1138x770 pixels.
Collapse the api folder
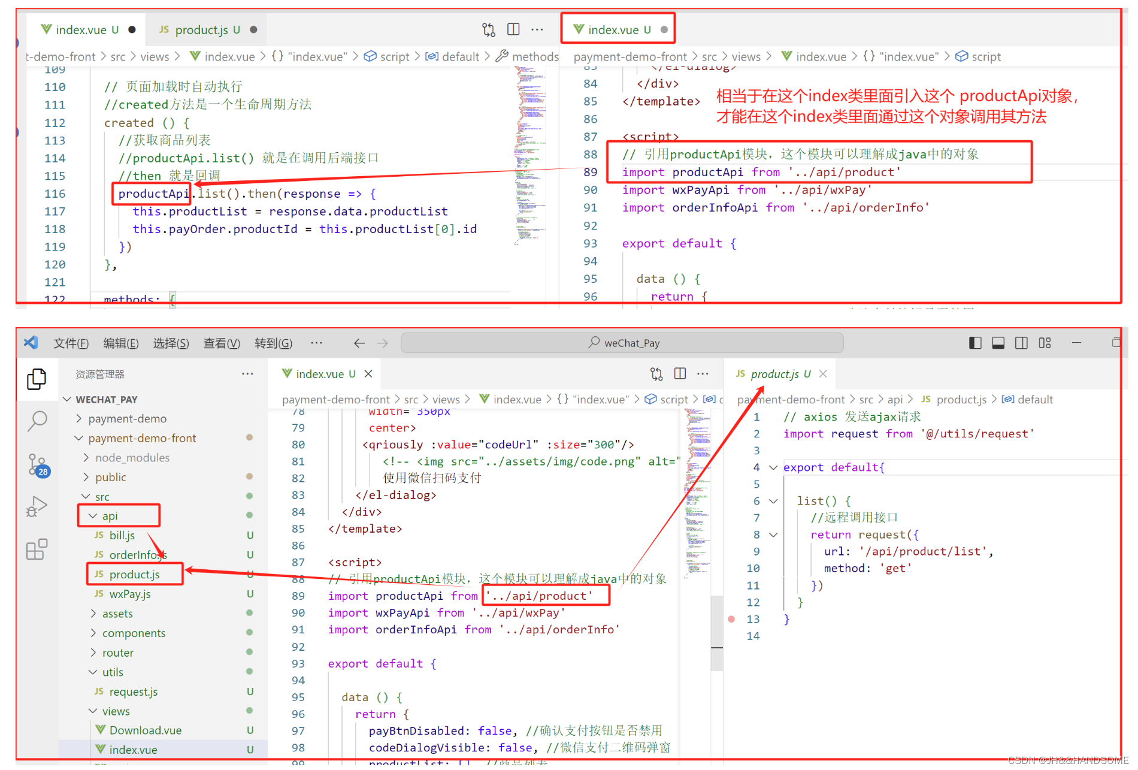[93, 515]
